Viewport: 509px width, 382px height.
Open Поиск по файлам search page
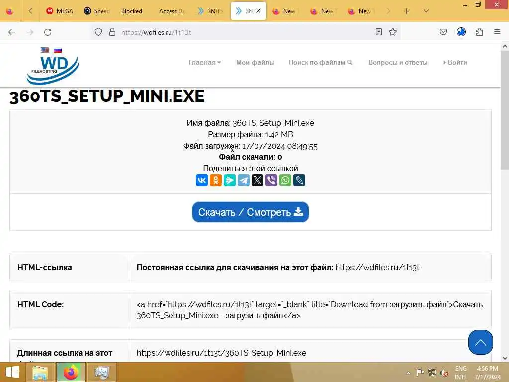coord(321,62)
